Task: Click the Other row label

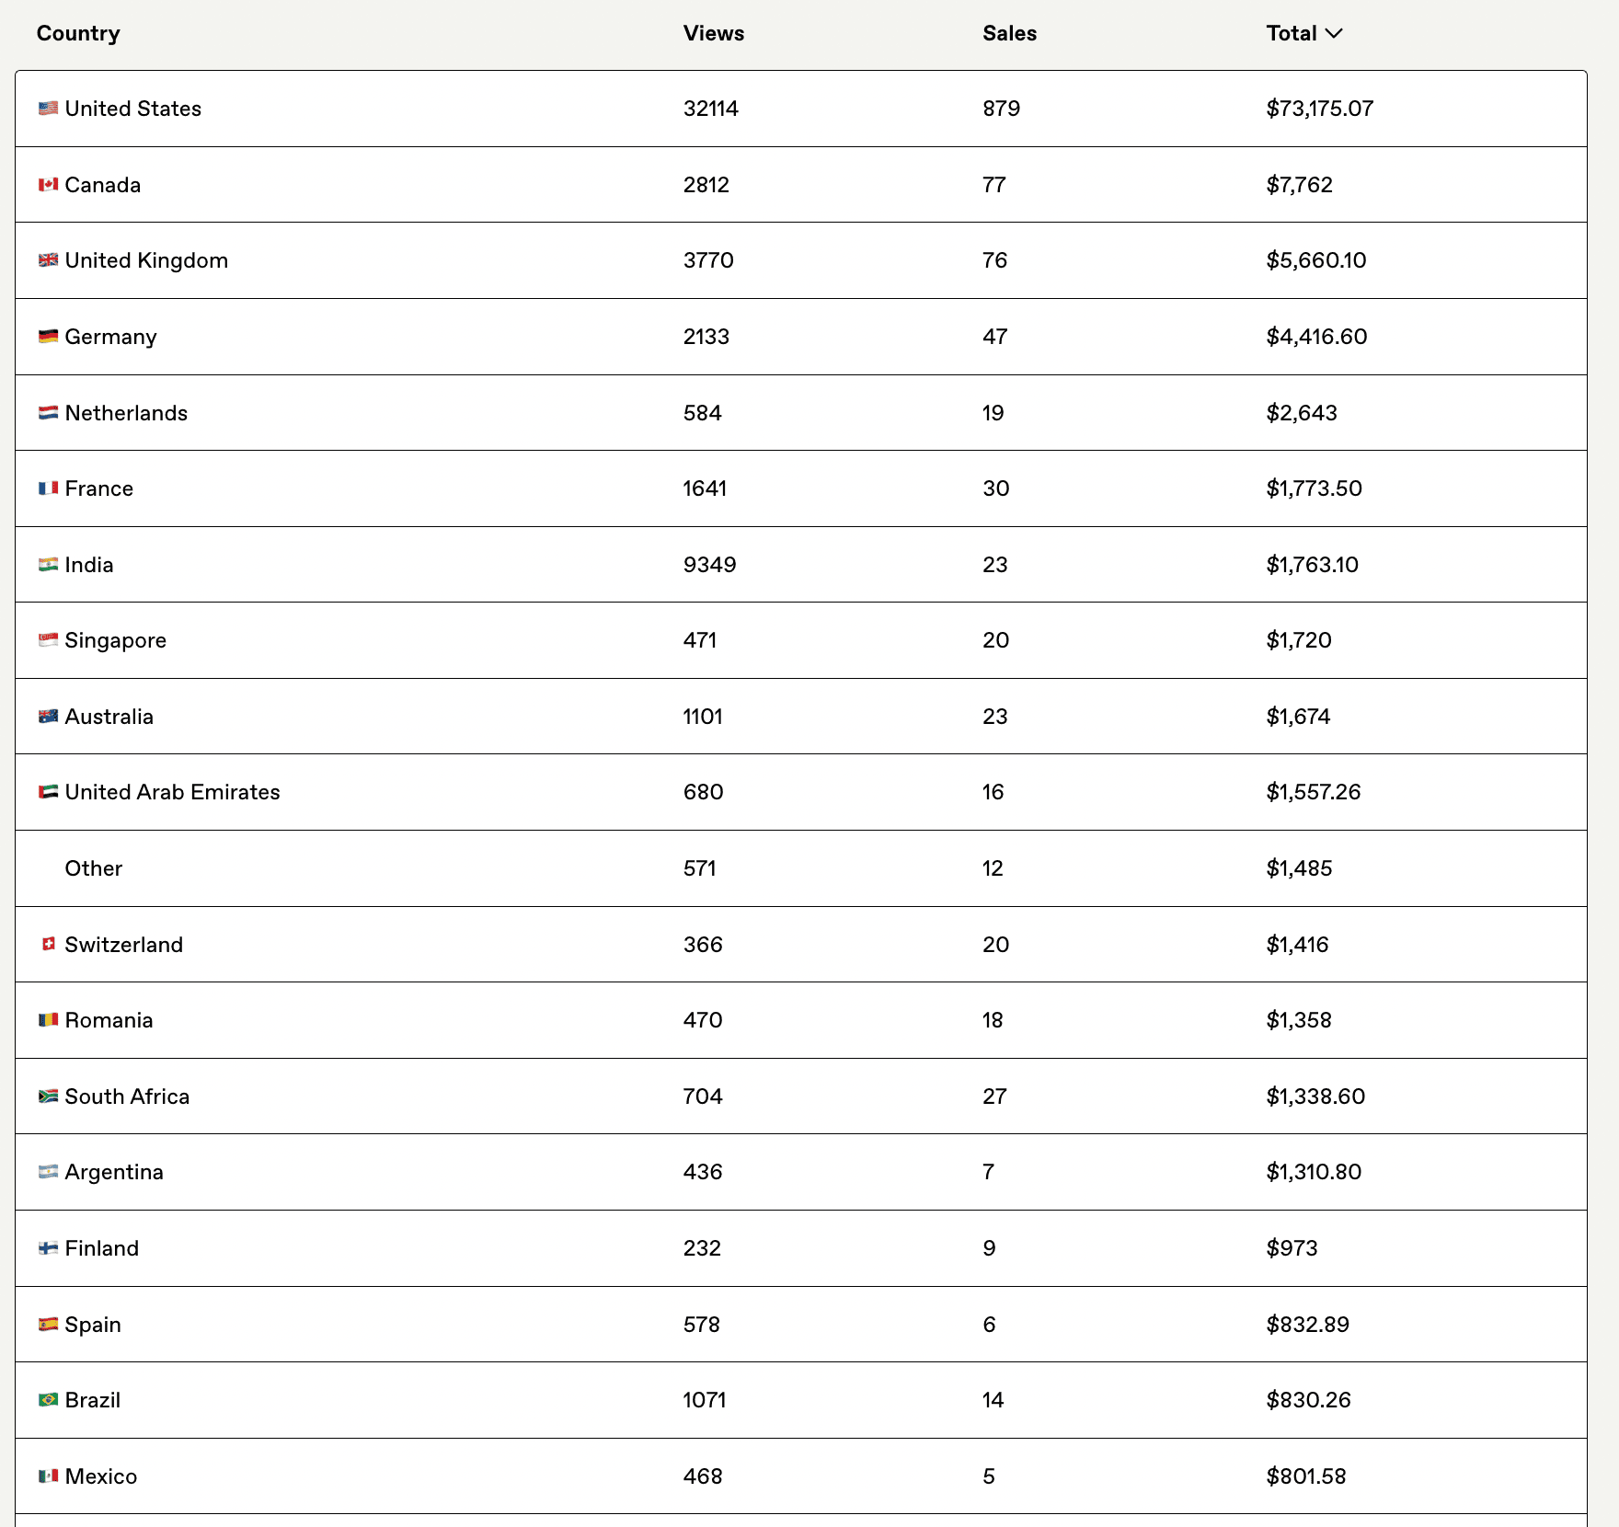Action: pos(93,868)
